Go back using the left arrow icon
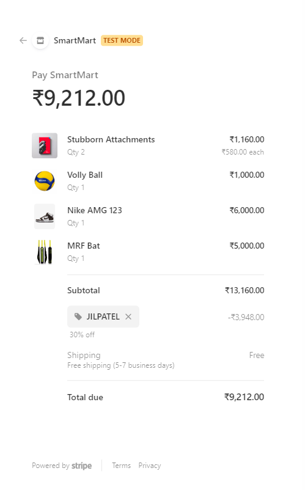Screen dimensions: 305x490 click(x=23, y=40)
